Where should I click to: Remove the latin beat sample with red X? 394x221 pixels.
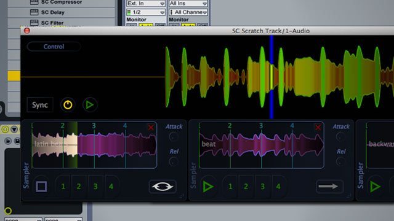[151, 128]
